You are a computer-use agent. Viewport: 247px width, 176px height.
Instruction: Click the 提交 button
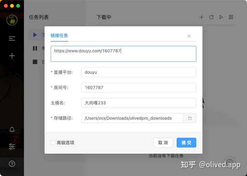186,143
